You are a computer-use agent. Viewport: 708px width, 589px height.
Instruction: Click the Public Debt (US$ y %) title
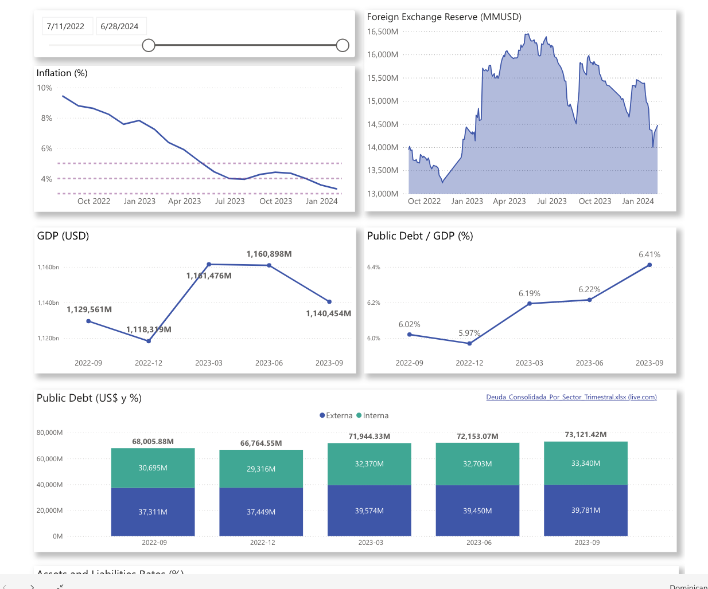coord(89,398)
